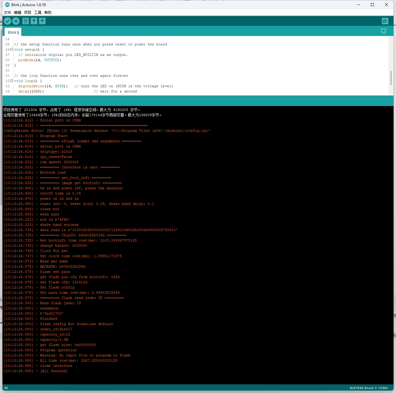Open the 项目 menu

coord(28,13)
